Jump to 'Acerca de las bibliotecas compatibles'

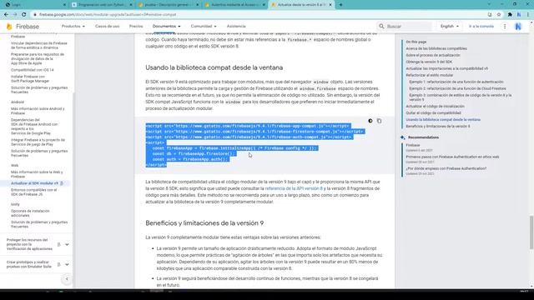(x=436, y=48)
